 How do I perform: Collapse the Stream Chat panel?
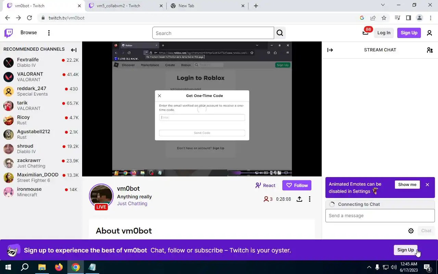coord(330,50)
